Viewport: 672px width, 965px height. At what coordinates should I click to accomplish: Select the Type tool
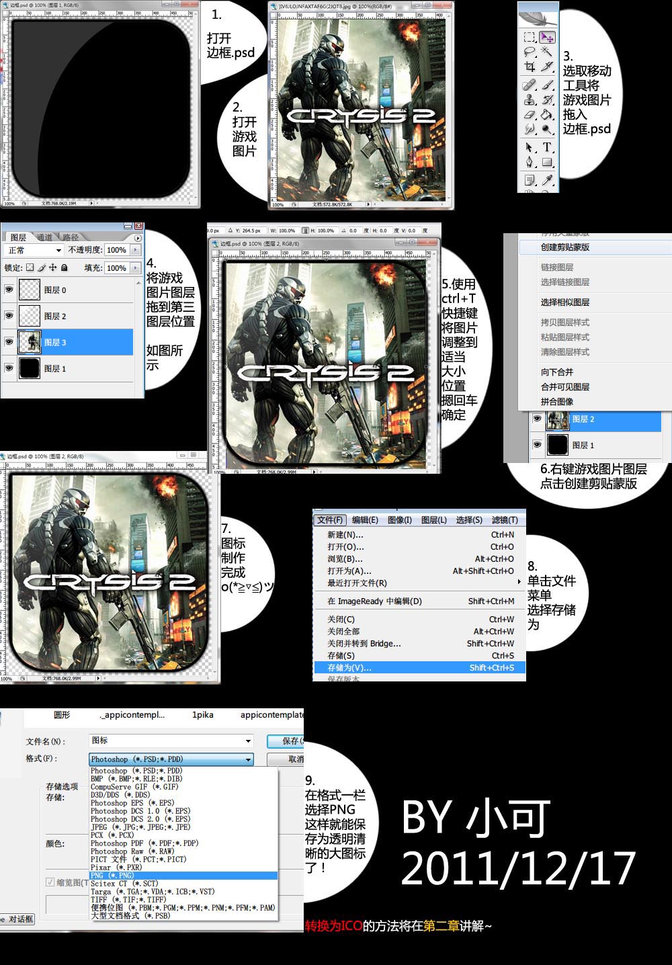point(547,148)
